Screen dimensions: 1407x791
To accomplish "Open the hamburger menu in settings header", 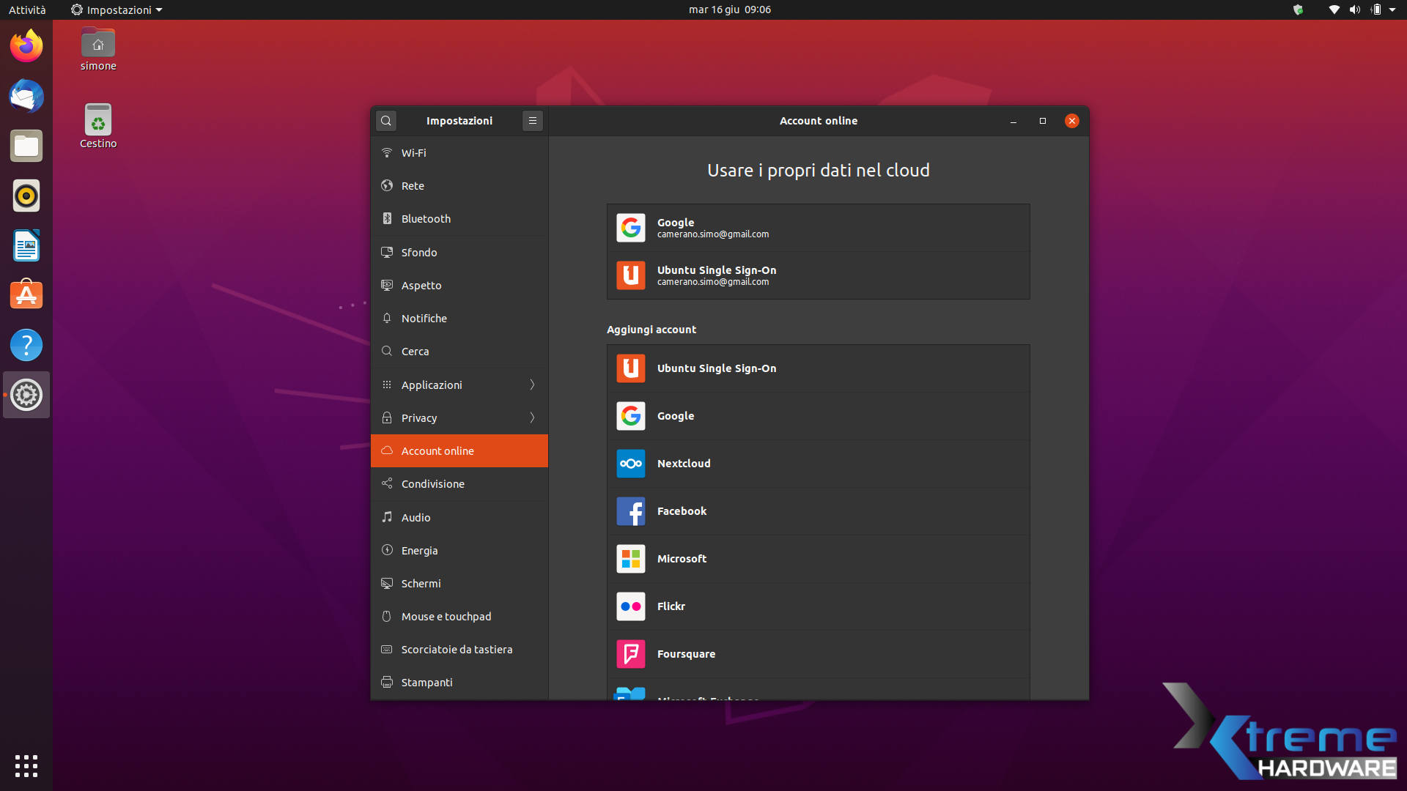I will 533,121.
